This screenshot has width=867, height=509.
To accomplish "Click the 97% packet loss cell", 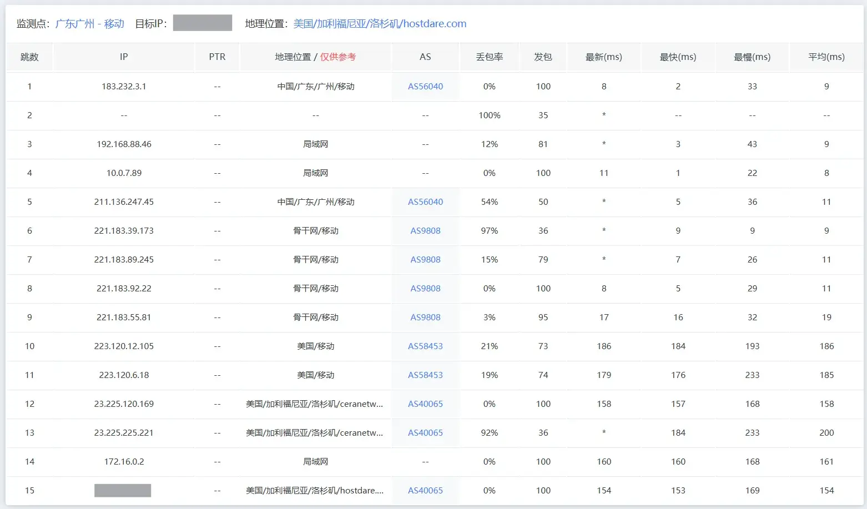I will (x=489, y=231).
